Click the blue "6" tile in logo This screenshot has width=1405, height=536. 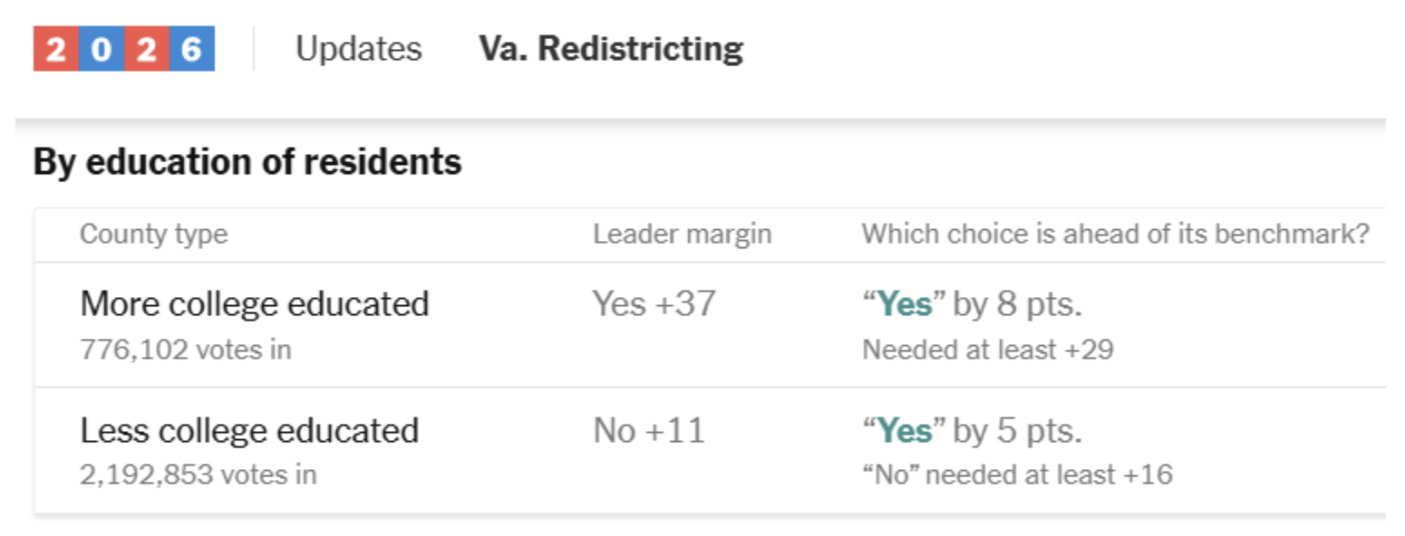coord(191,49)
